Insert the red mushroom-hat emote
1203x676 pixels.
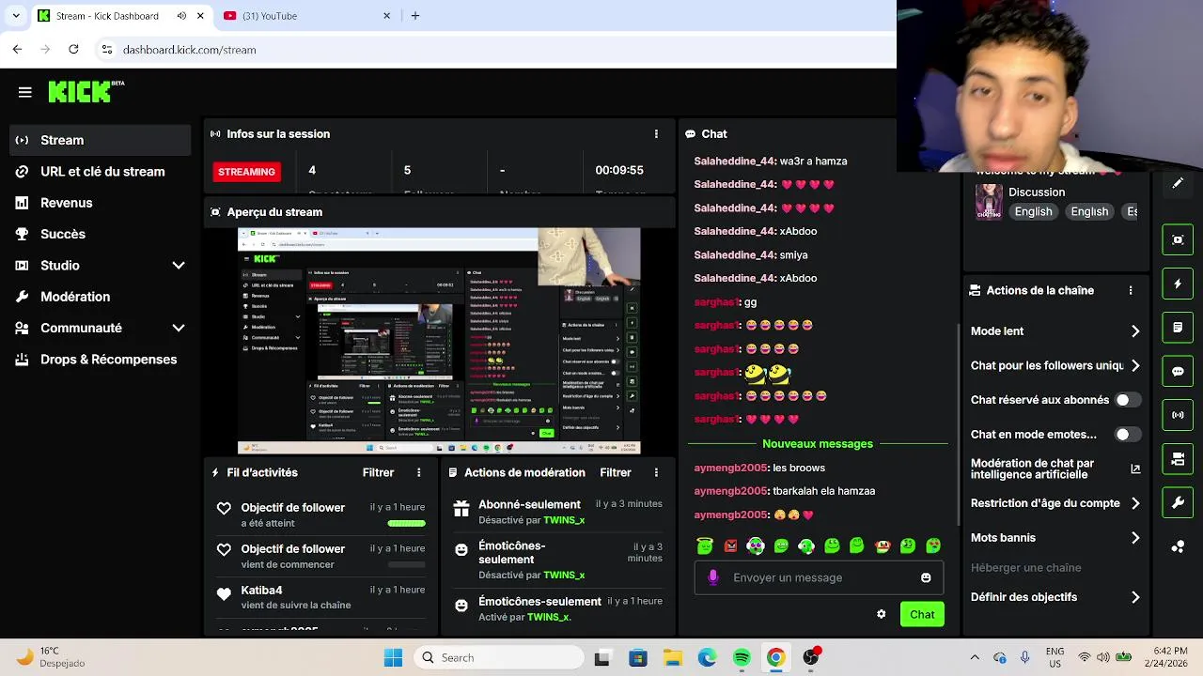click(883, 545)
